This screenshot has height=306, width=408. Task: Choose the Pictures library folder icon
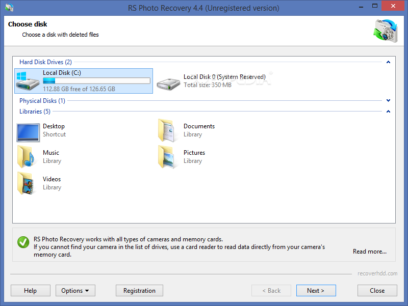167,157
